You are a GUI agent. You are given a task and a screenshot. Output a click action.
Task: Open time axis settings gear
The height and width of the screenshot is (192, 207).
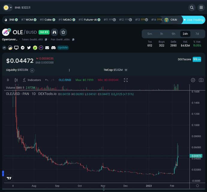coord(197,186)
